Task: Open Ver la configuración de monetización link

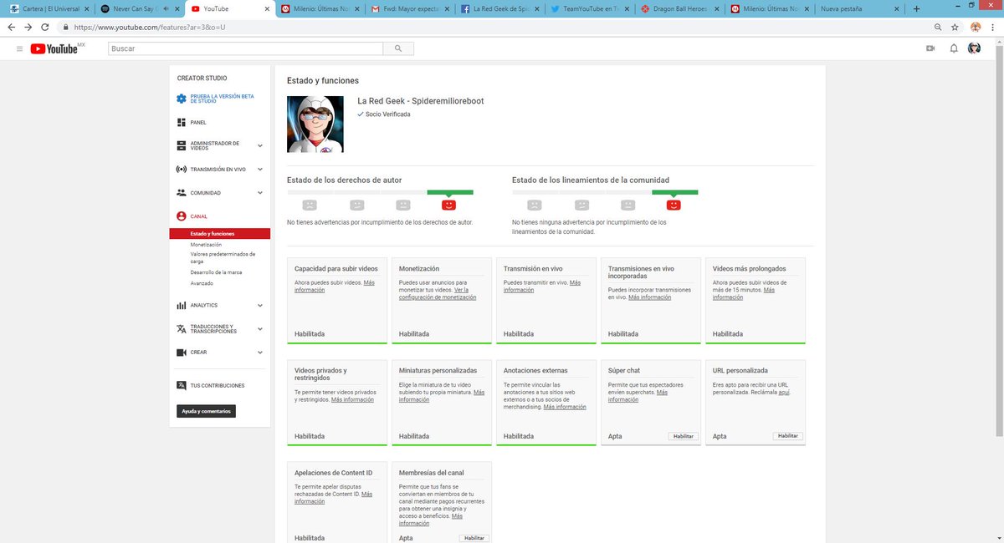Action: [x=438, y=293]
